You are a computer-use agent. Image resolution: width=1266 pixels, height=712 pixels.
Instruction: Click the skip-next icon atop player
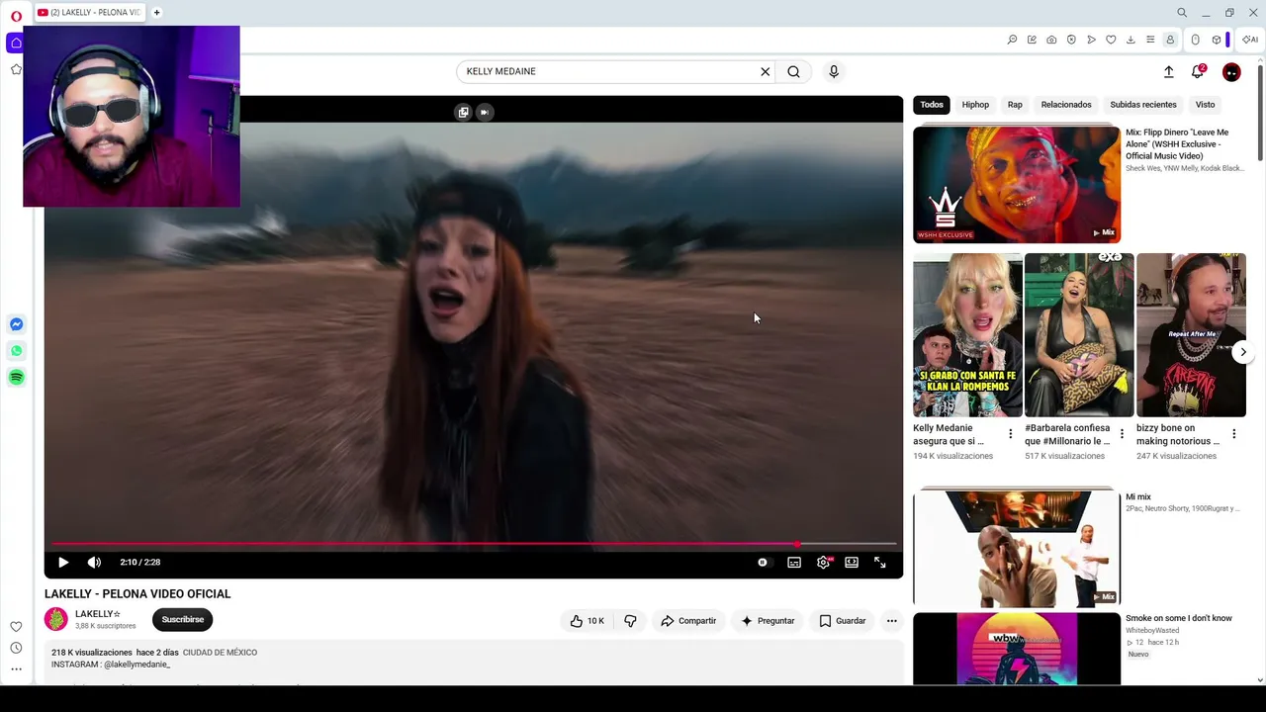485,112
